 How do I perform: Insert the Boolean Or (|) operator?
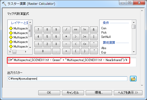click(x=94, y=37)
